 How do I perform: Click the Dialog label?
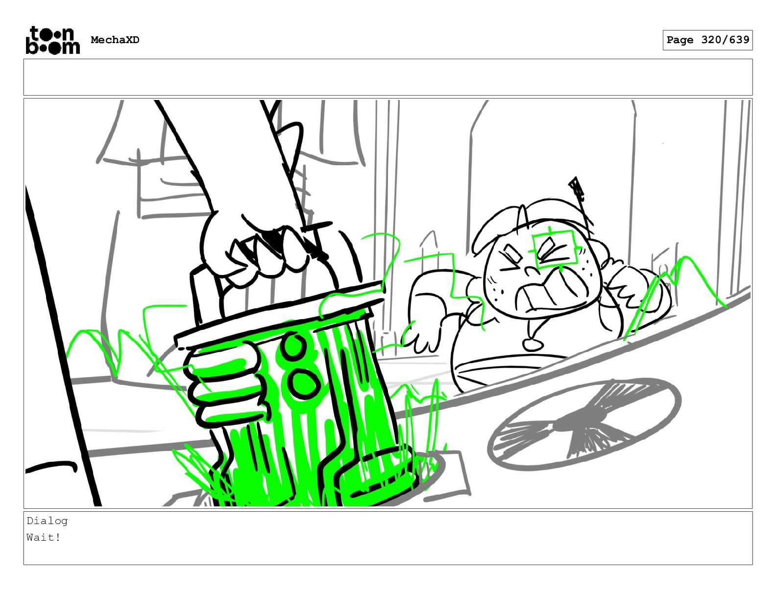[x=47, y=521]
